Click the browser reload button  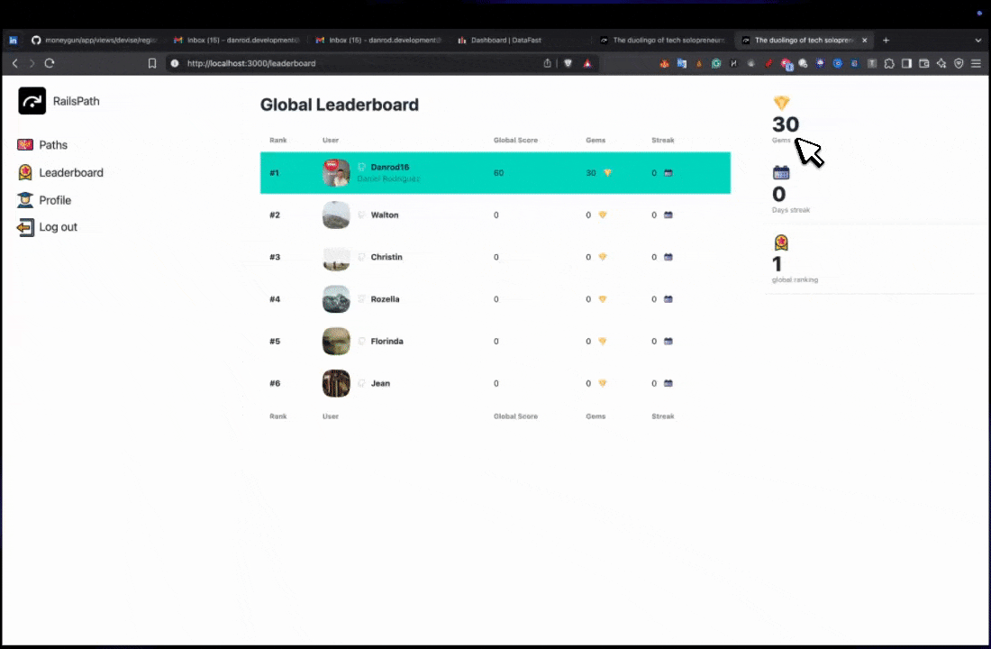click(50, 64)
